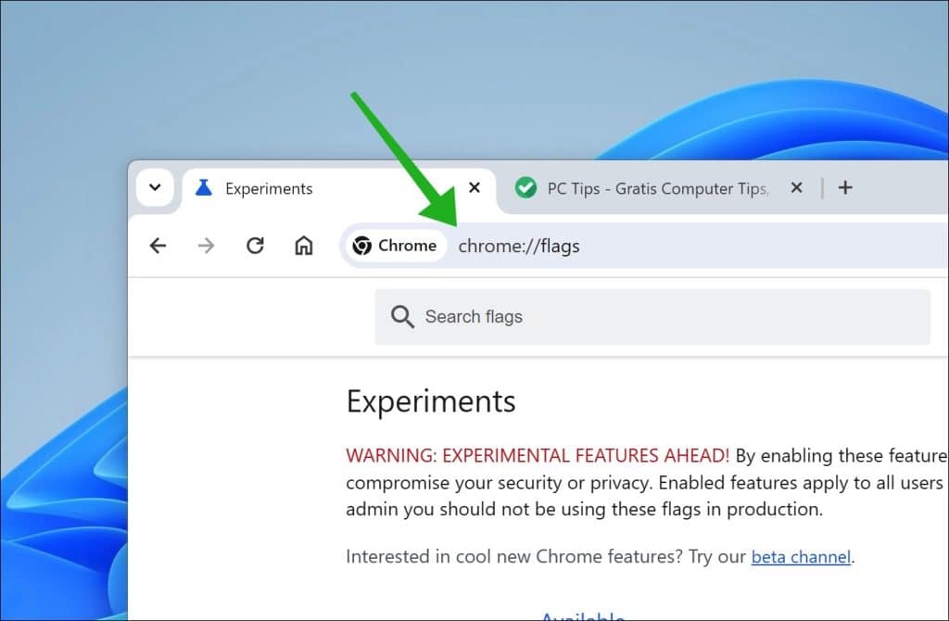Screen dimensions: 949x621
Task: Click the PC Tips green checkmark favicon
Action: [x=525, y=188]
